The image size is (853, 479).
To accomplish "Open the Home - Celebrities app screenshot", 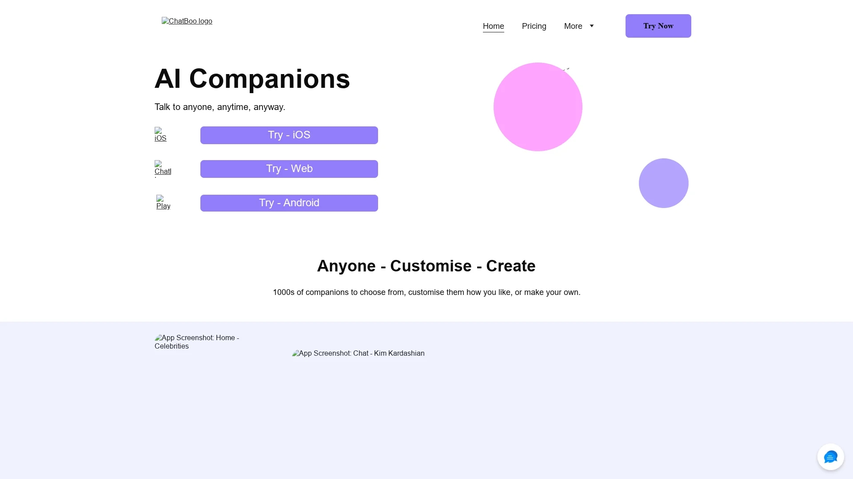I will tap(198, 342).
